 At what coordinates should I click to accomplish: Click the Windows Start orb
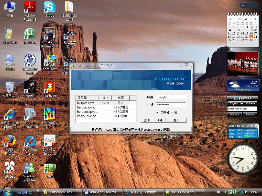tap(8, 192)
